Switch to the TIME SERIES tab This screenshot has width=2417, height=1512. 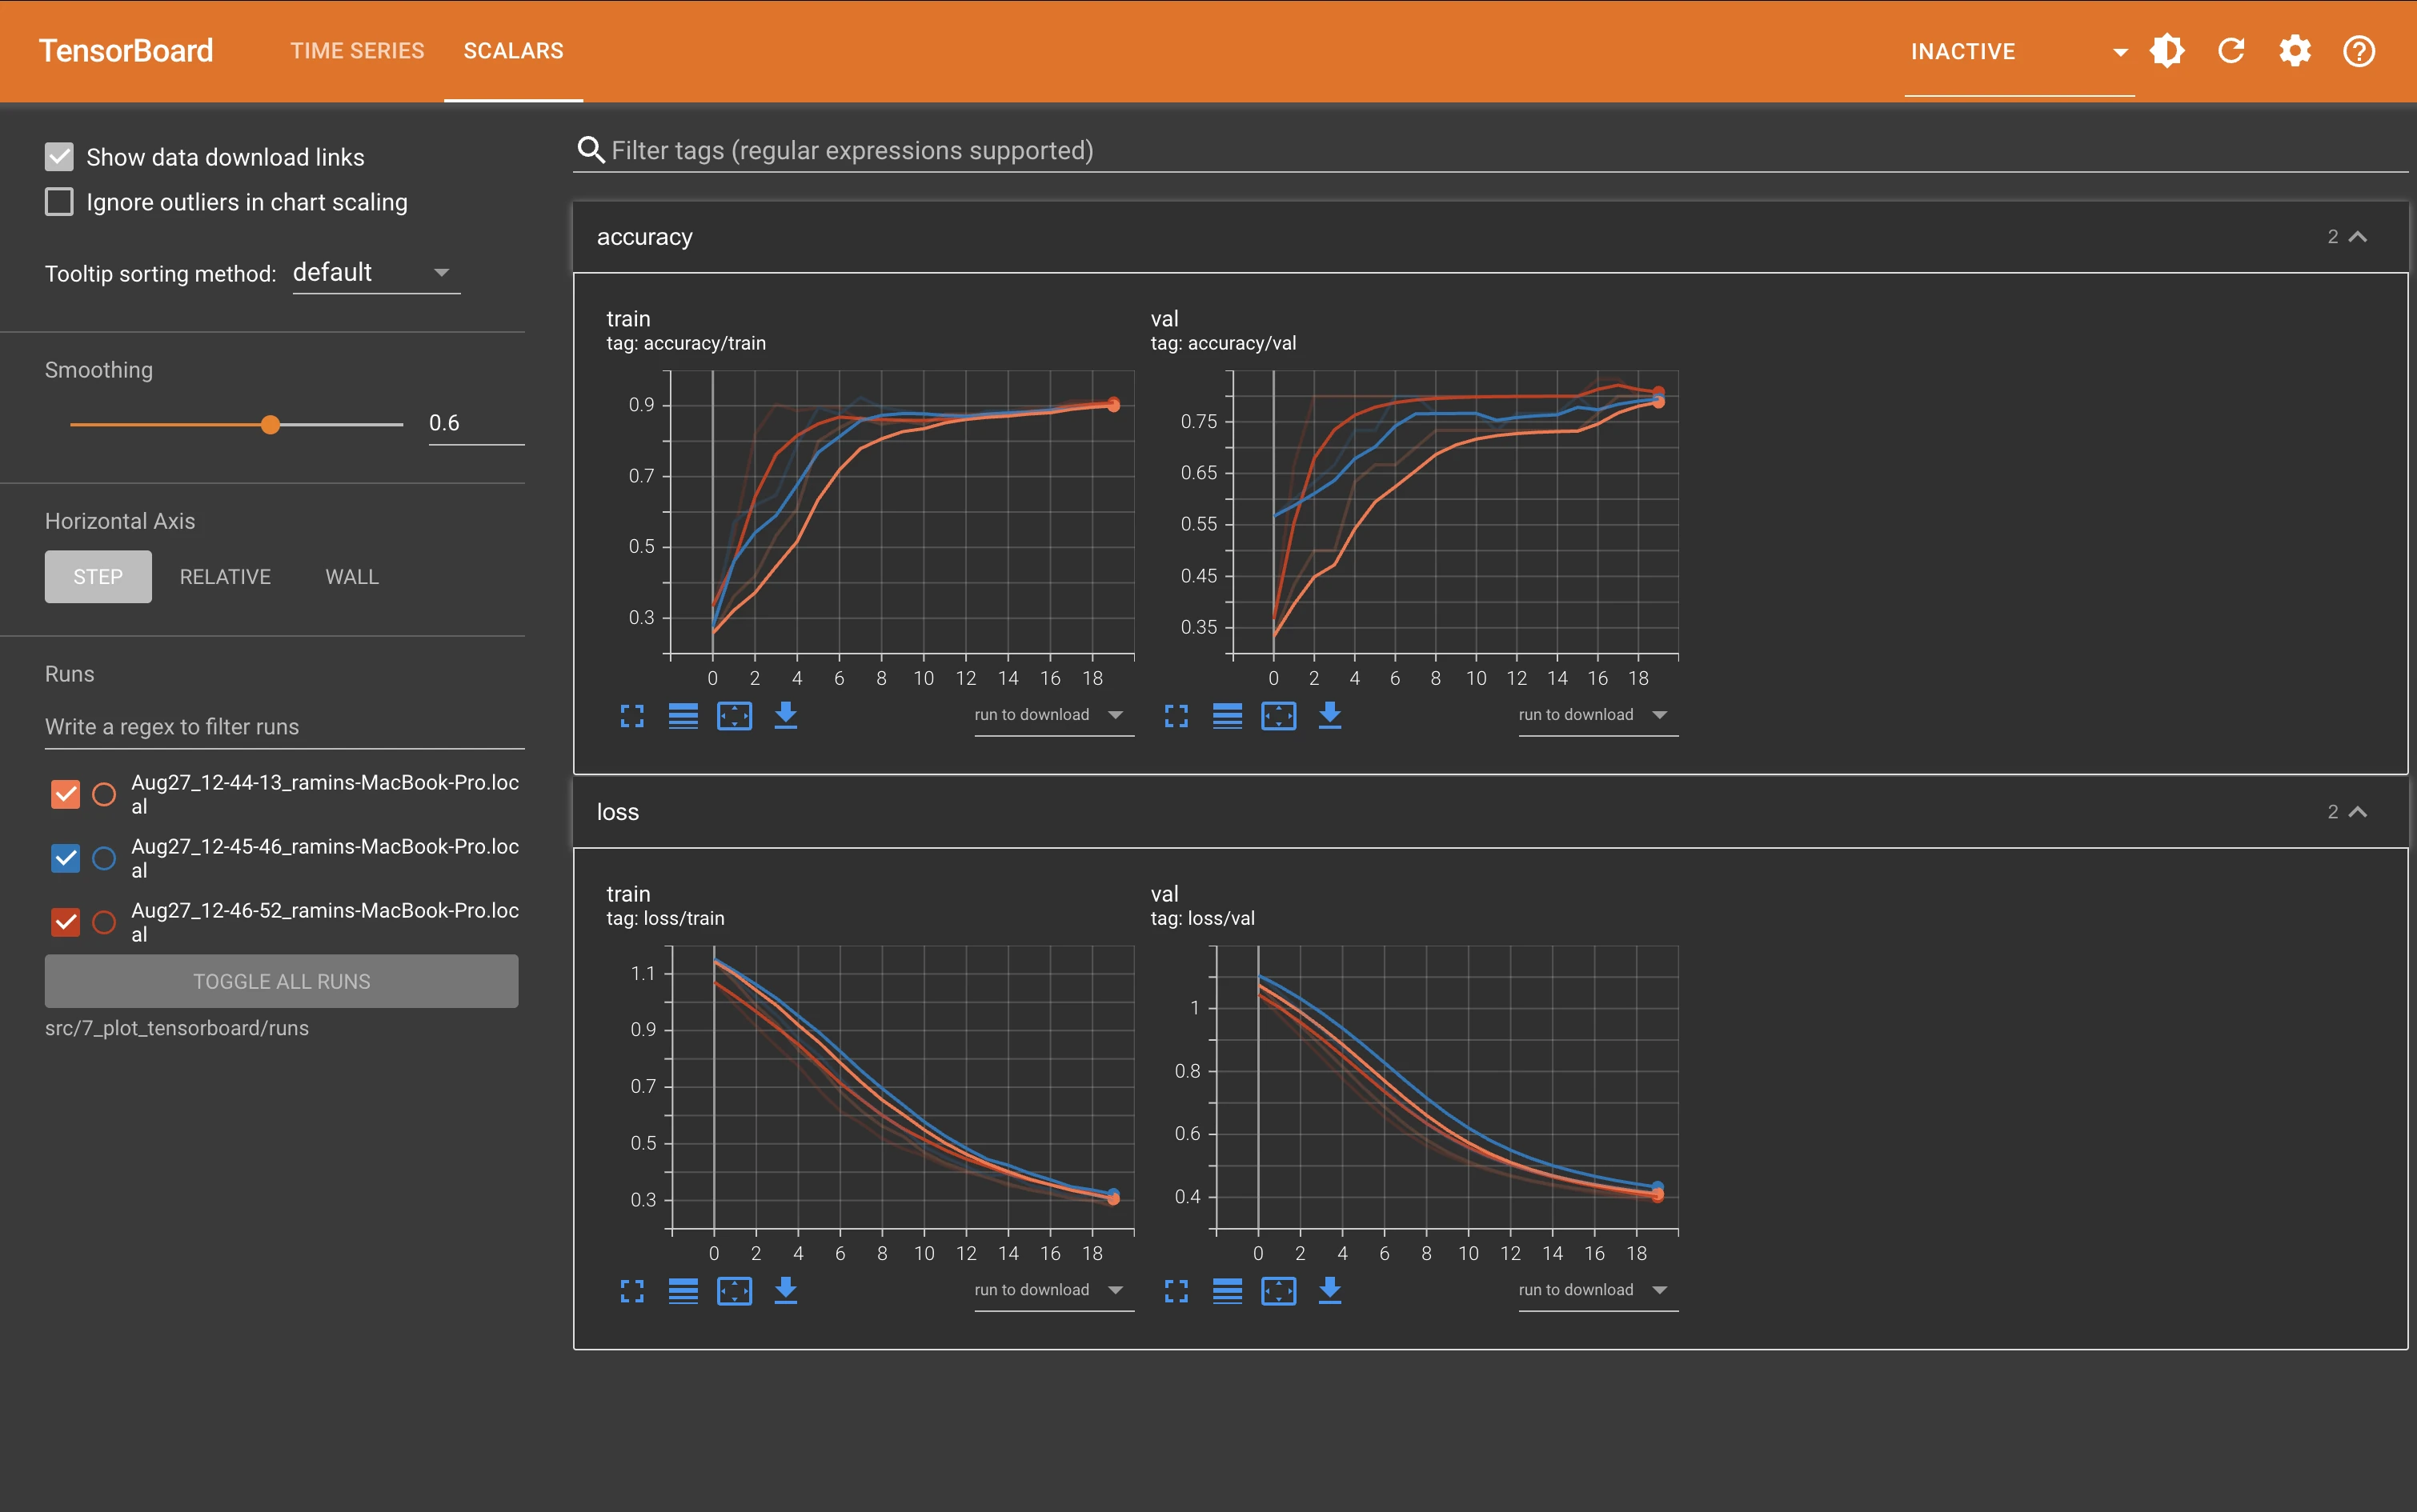click(x=357, y=50)
